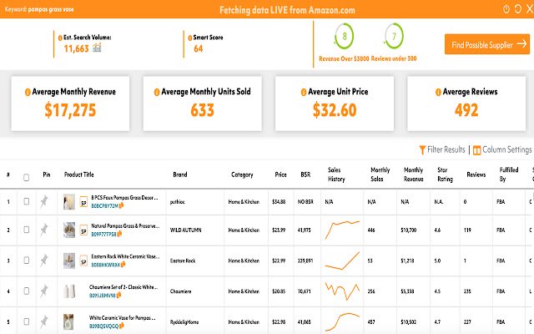
Task: Click the Reviews under 300 progress circle
Action: (x=394, y=36)
